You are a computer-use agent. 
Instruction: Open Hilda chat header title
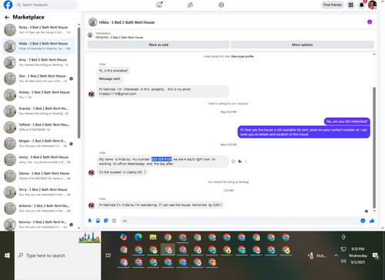coord(127,22)
